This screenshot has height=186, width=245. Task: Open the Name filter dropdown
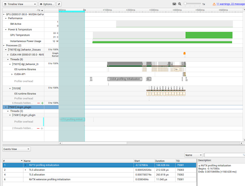pyautogui.click(x=194, y=155)
